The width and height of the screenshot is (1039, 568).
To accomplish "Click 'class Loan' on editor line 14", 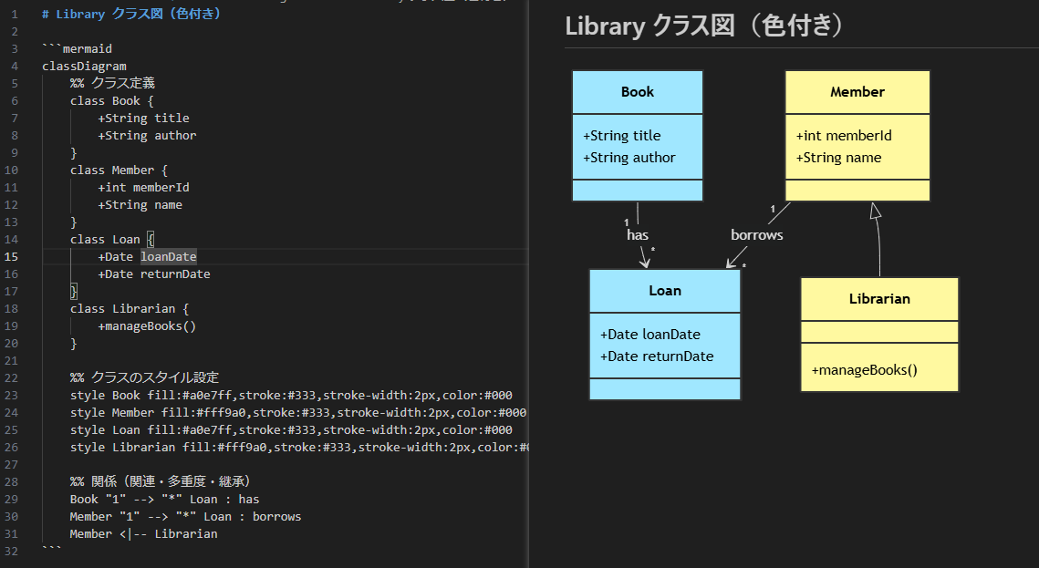I will [x=105, y=240].
